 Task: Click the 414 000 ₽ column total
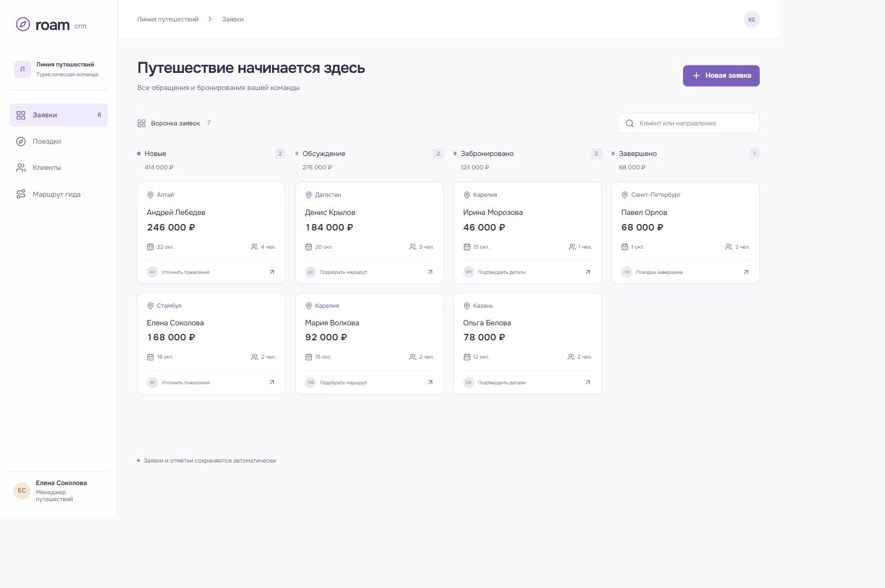(x=159, y=167)
